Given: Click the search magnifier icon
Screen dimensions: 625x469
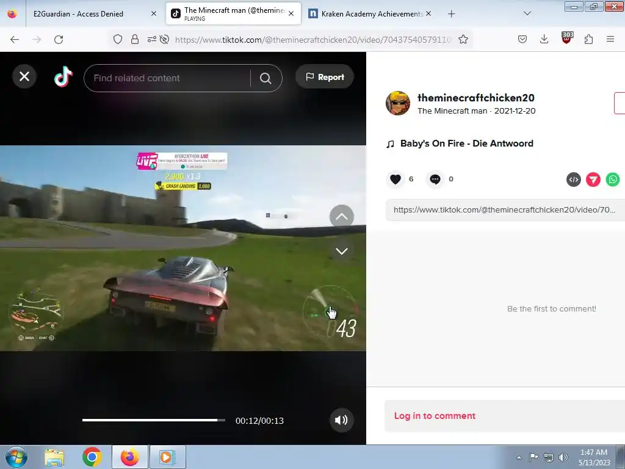Looking at the screenshot, I should [x=266, y=78].
